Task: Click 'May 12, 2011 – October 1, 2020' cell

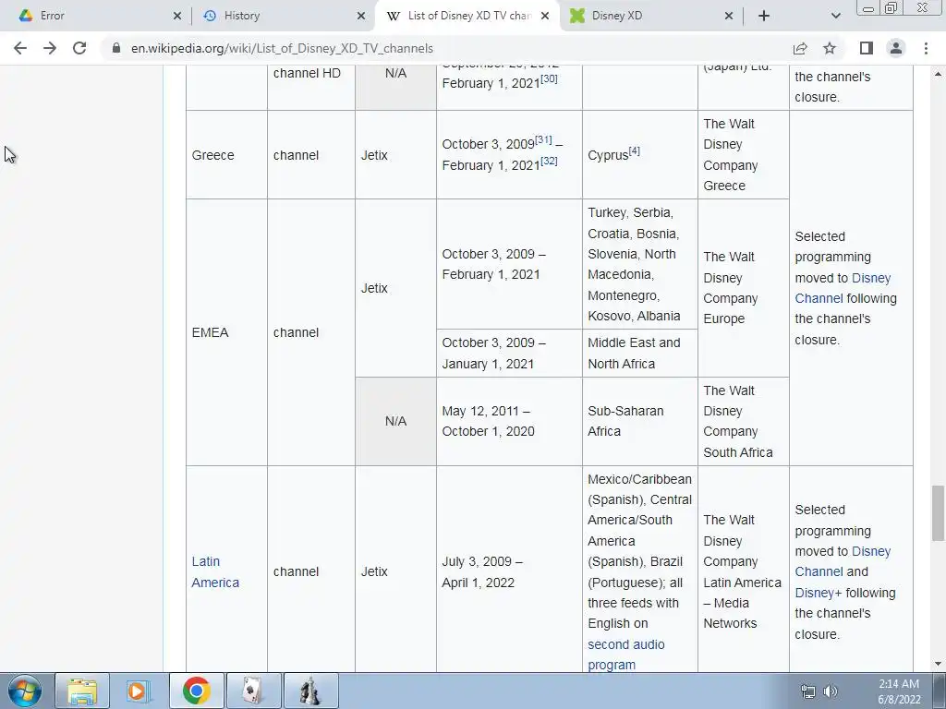Action: (x=509, y=421)
